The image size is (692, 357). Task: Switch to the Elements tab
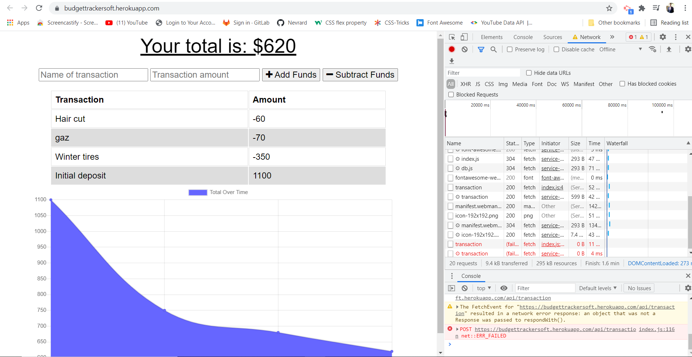tap(491, 37)
